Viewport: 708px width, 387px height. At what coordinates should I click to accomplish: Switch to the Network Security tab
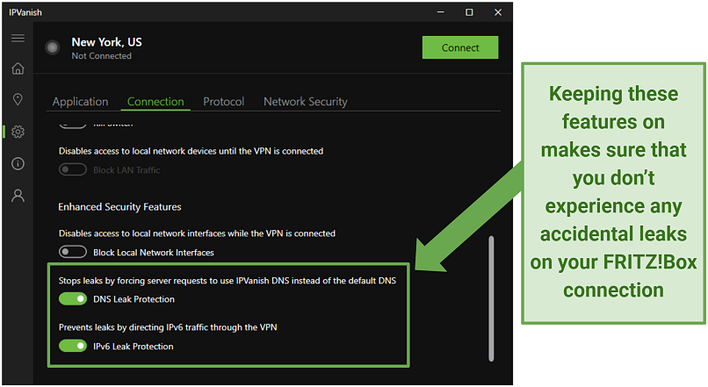[x=305, y=102]
